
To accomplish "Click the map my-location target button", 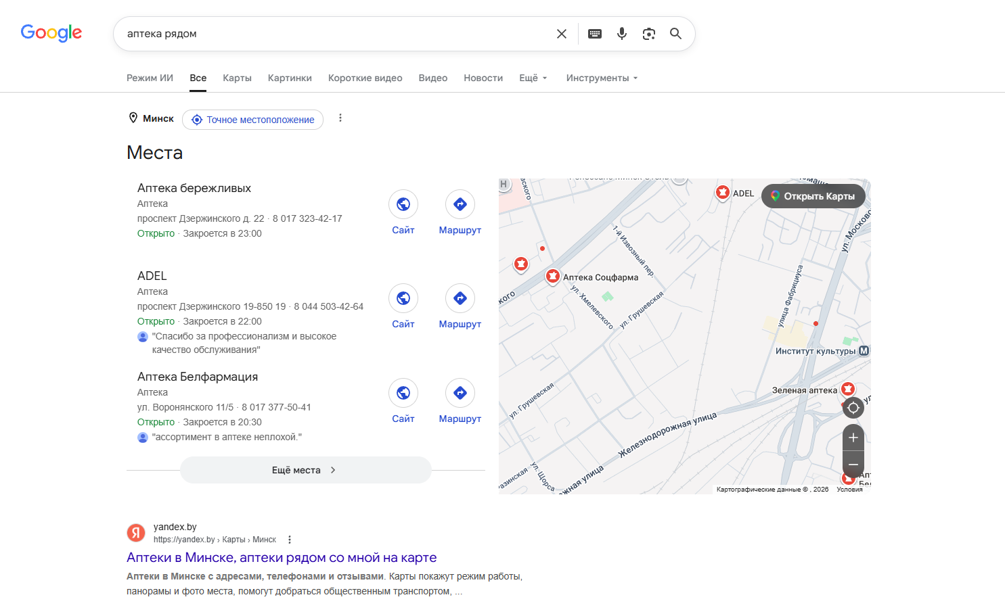I will pos(853,408).
